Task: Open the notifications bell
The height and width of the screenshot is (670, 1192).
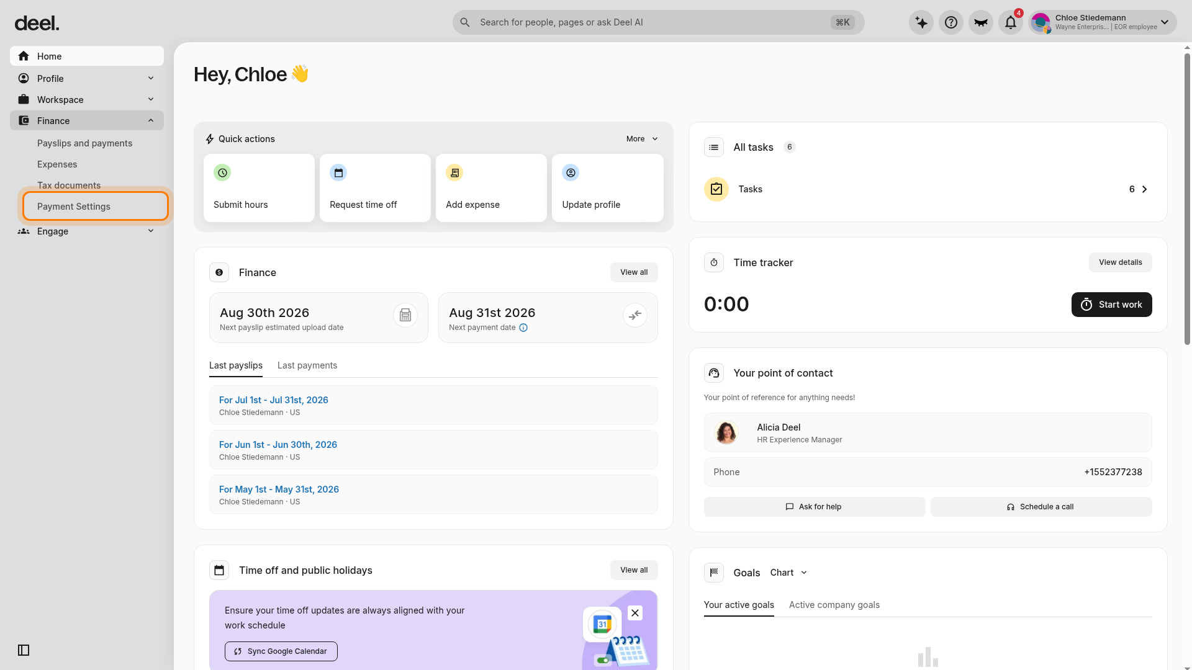Action: 1011,22
